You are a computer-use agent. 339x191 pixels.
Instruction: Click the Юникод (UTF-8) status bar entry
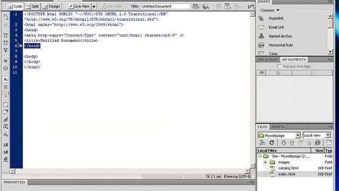point(238,176)
